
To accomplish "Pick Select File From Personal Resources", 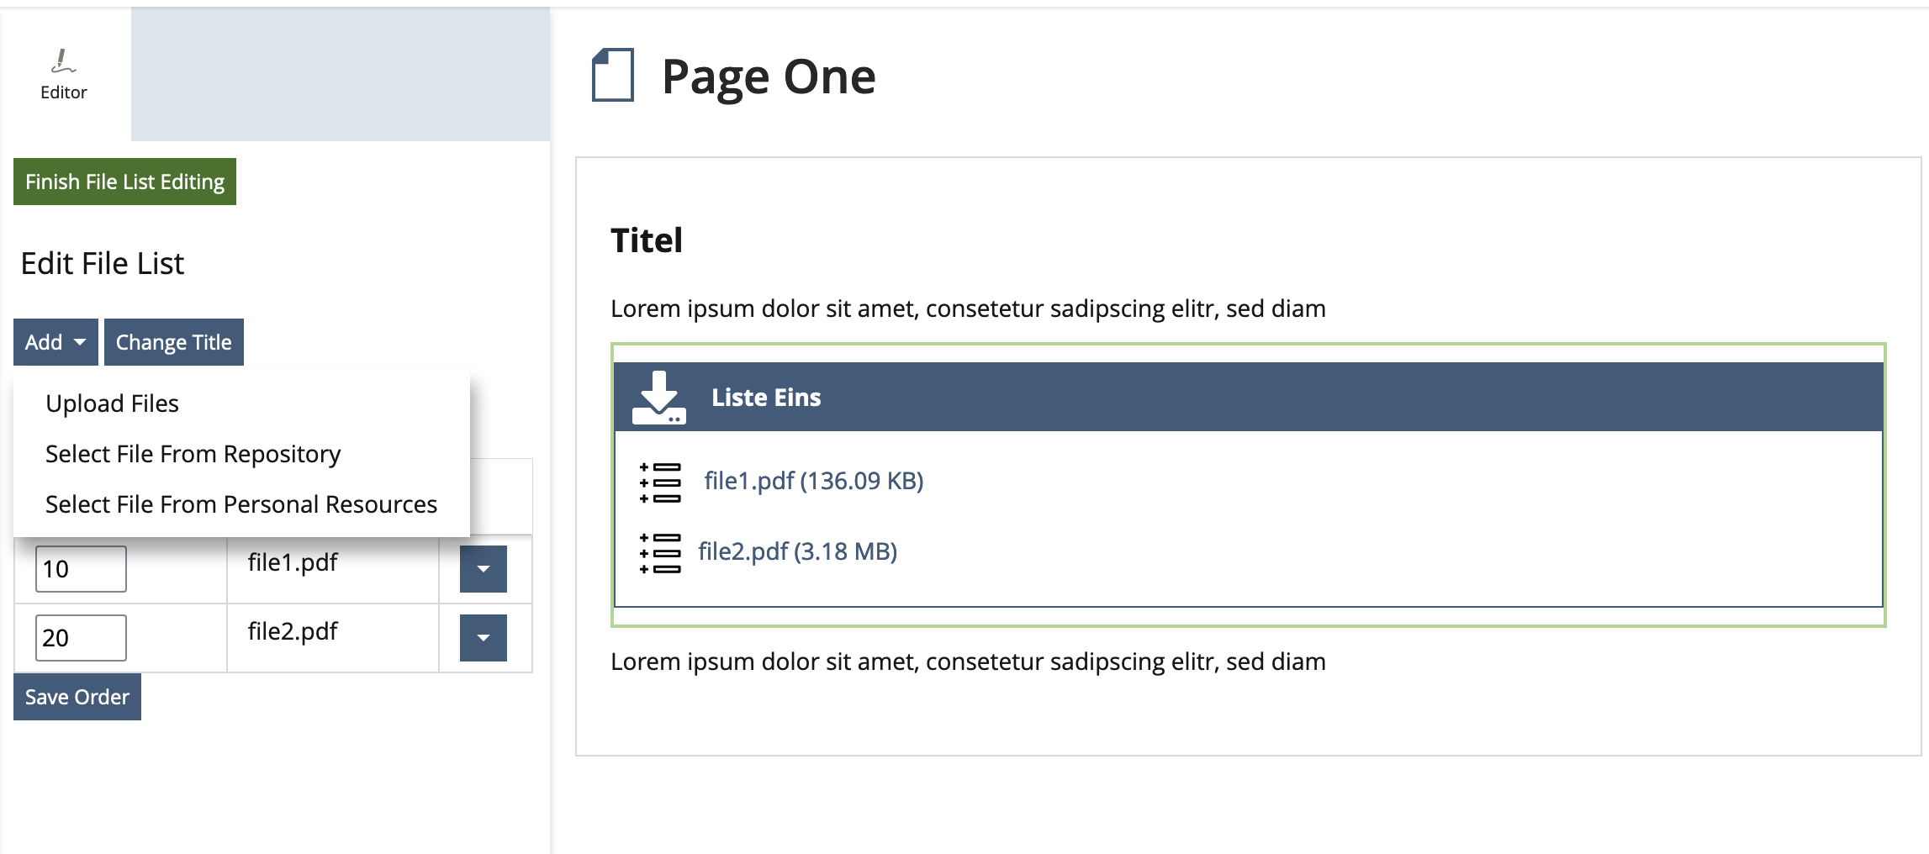I will [240, 504].
